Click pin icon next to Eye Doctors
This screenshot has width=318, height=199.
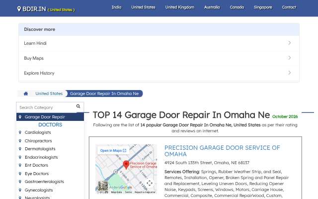[20, 174]
